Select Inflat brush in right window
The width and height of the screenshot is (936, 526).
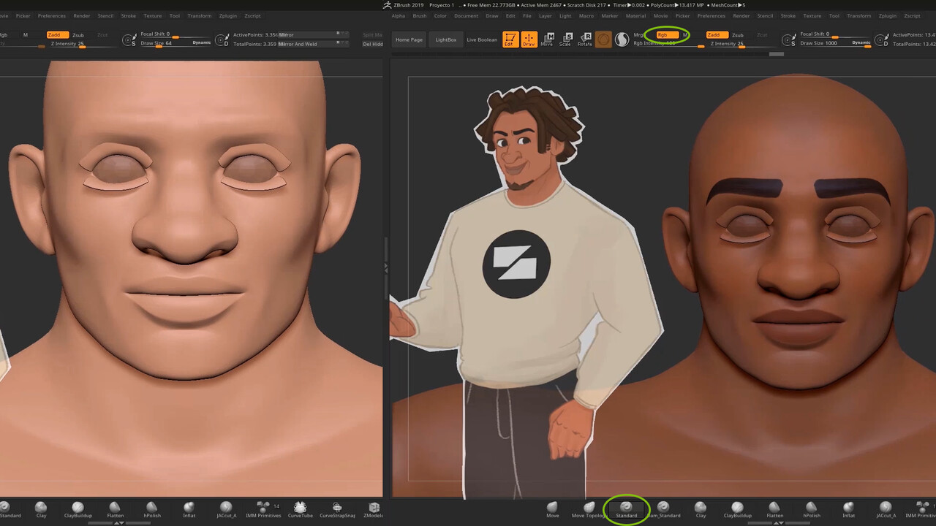[848, 510]
